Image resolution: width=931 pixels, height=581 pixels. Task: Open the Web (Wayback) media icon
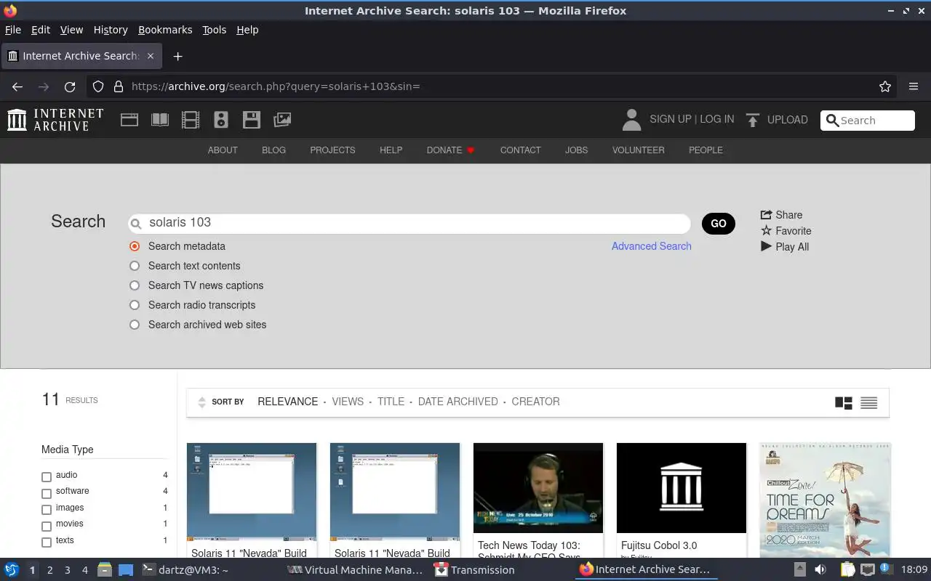pos(129,120)
